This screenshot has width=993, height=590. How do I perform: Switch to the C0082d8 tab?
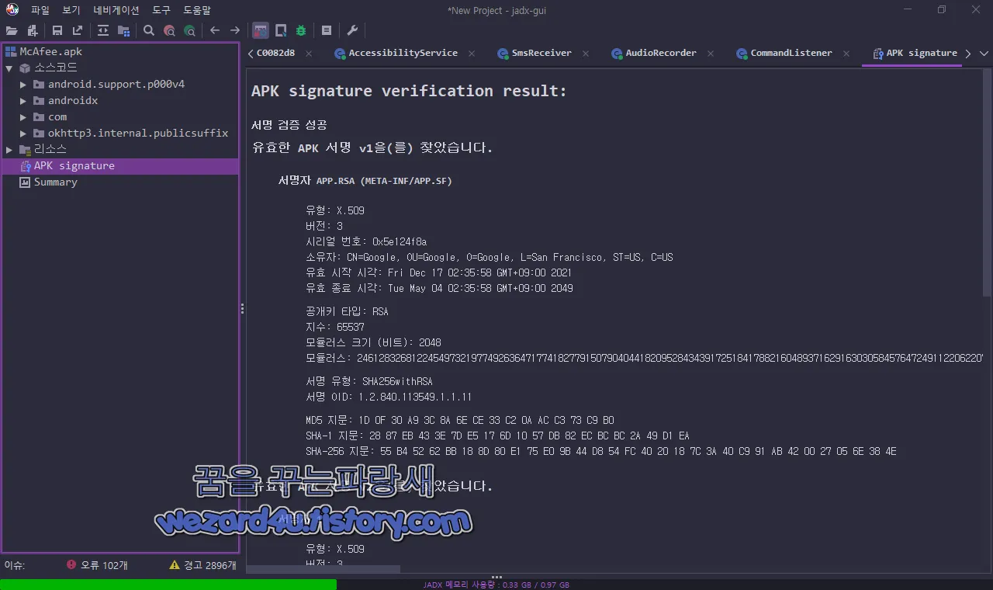275,53
